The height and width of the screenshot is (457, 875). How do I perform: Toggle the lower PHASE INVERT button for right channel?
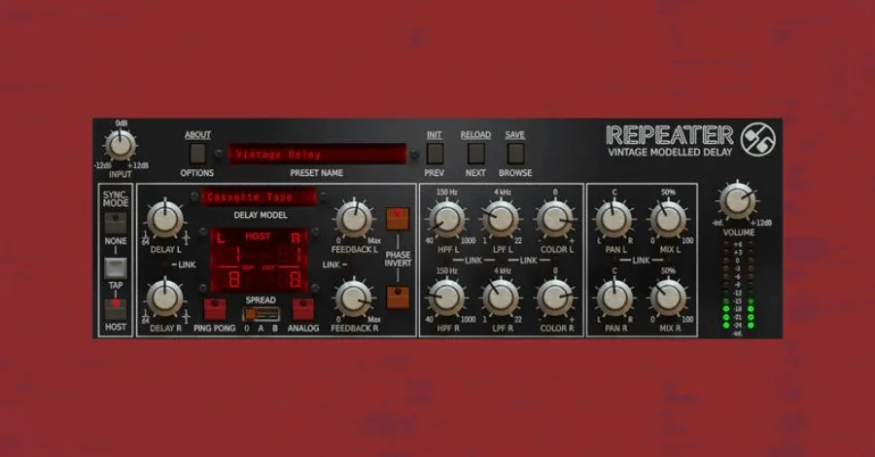(398, 298)
